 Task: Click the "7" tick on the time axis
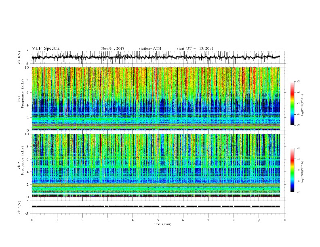coord(208,220)
